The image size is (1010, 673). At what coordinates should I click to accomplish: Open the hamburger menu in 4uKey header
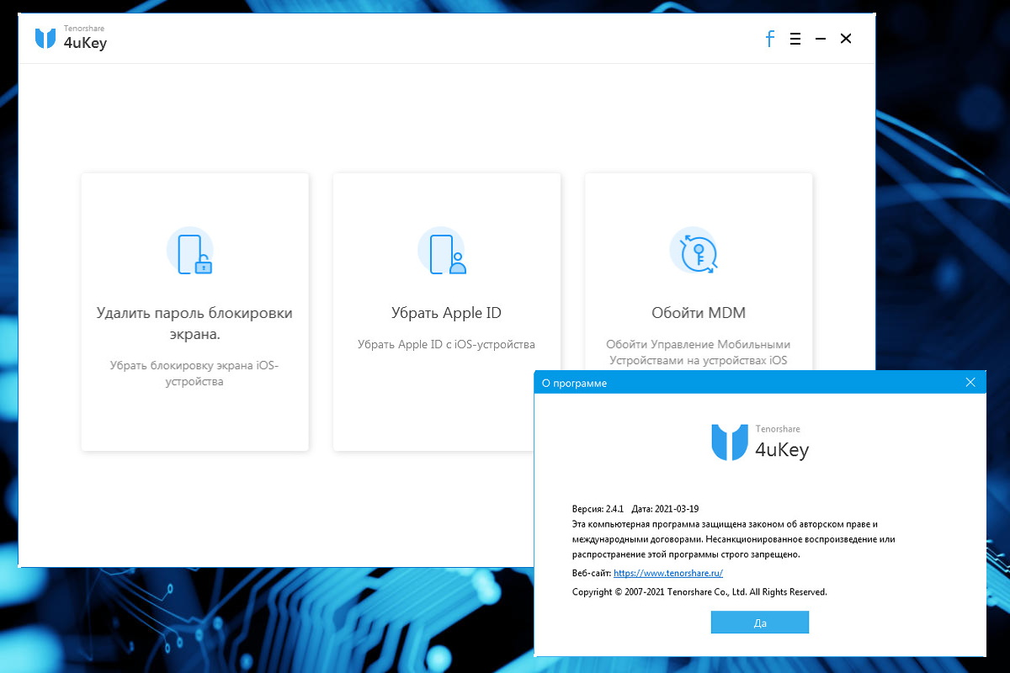pyautogui.click(x=795, y=39)
